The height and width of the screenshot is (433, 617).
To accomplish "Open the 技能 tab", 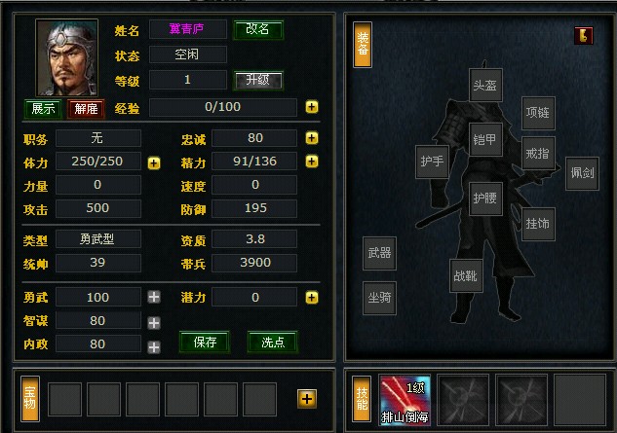I will click(x=362, y=399).
